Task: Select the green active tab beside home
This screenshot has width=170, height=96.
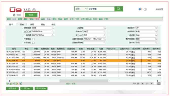Action: pos(31,15)
